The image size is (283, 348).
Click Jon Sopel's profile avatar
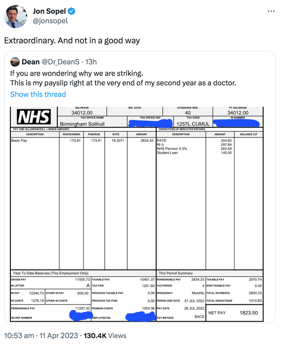coord(15,16)
